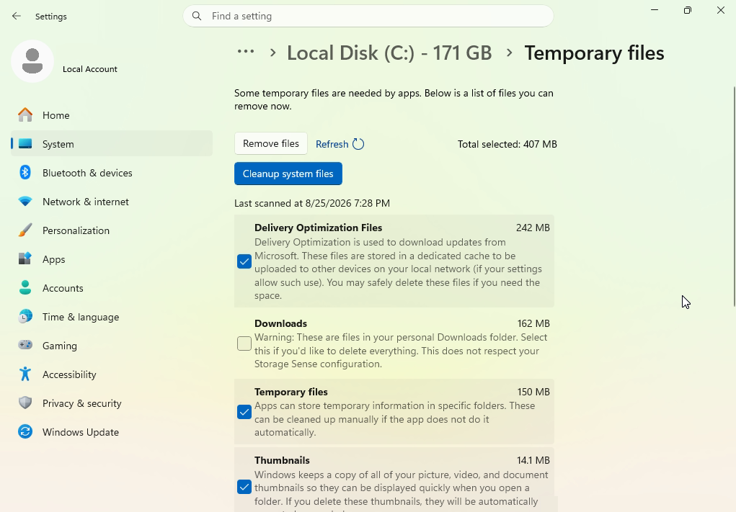
Task: Uncheck the Temporary files checkbox
Action: 244,412
